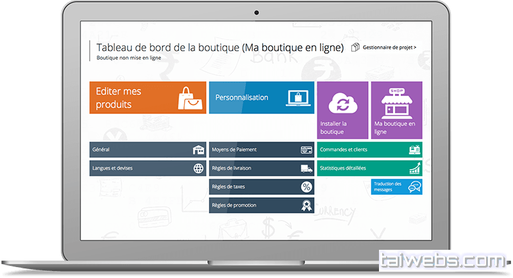Click the warehouse icon in the Général row
Screen dimensions: 513x278
click(x=198, y=150)
